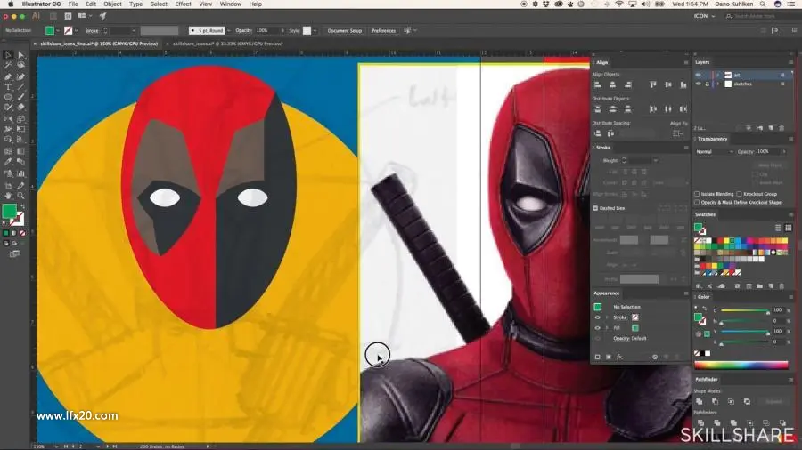
Task: Enable Opacity & Mask Define Knockout Shape
Action: tap(697, 203)
